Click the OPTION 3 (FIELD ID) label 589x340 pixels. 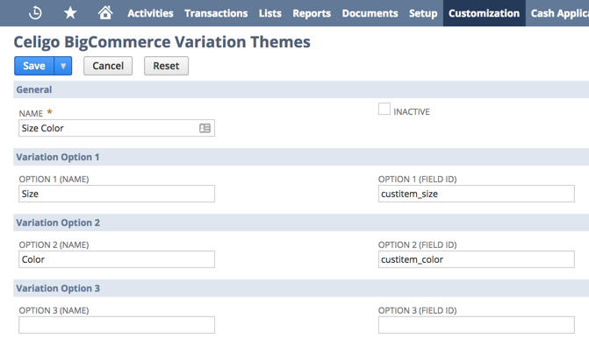pyautogui.click(x=417, y=310)
